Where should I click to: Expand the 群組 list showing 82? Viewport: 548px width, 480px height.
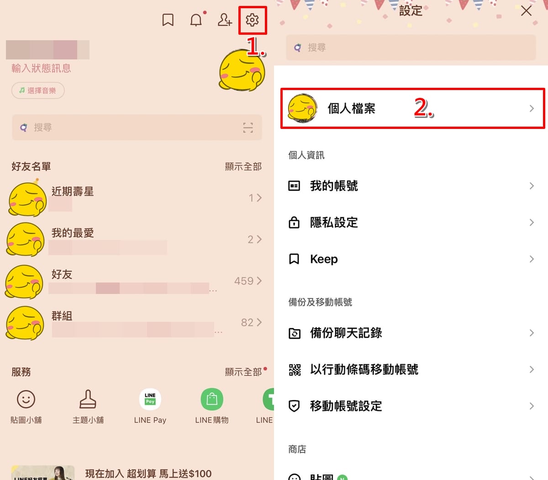click(135, 322)
